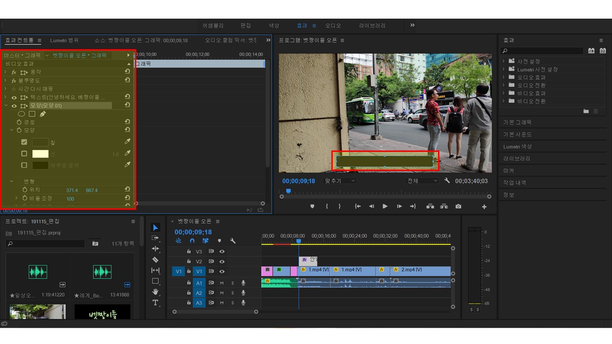Enable the 선 stroke checkbox

[x=24, y=154]
